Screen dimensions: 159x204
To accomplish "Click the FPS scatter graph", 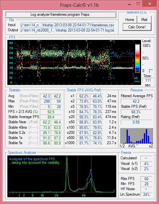I will point(74,62).
